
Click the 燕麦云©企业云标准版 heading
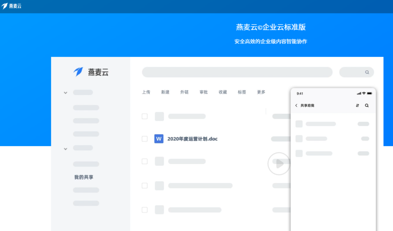tap(271, 27)
